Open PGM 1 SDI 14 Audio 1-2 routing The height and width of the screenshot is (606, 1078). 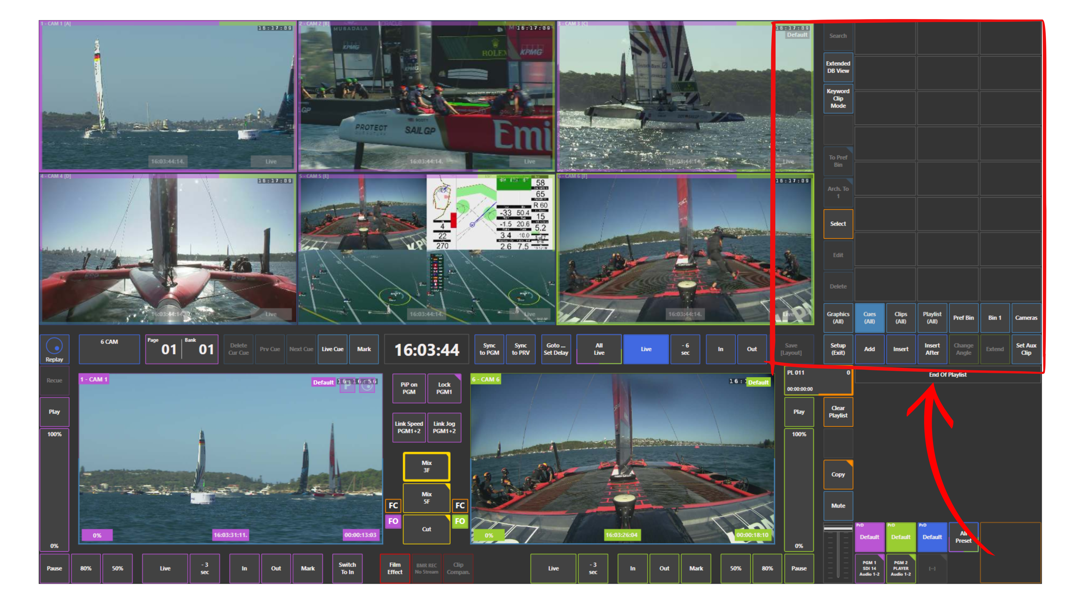[x=869, y=568]
